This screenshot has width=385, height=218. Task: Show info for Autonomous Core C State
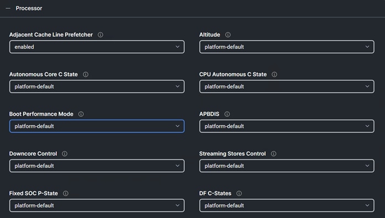point(85,74)
